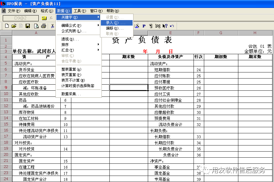Screen dimensions: 274x182
Task: Click cell 短期借款
Action: [171, 70]
